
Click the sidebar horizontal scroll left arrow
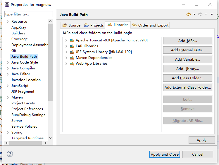[7, 143]
